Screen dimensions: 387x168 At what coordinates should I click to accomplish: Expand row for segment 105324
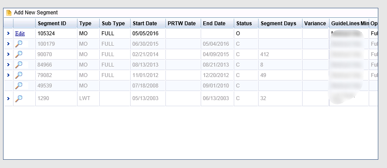tap(8, 34)
